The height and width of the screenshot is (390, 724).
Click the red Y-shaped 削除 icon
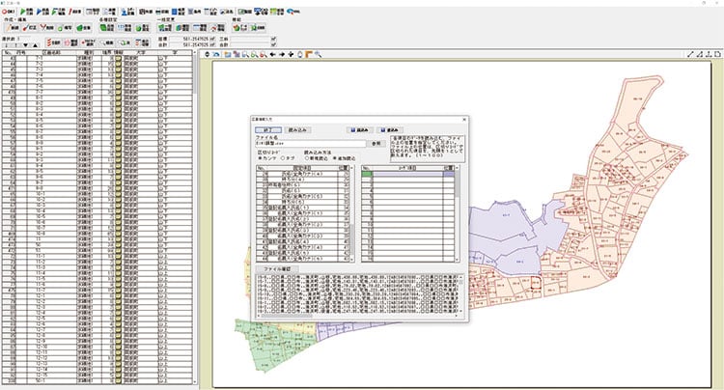pyautogui.click(x=47, y=28)
